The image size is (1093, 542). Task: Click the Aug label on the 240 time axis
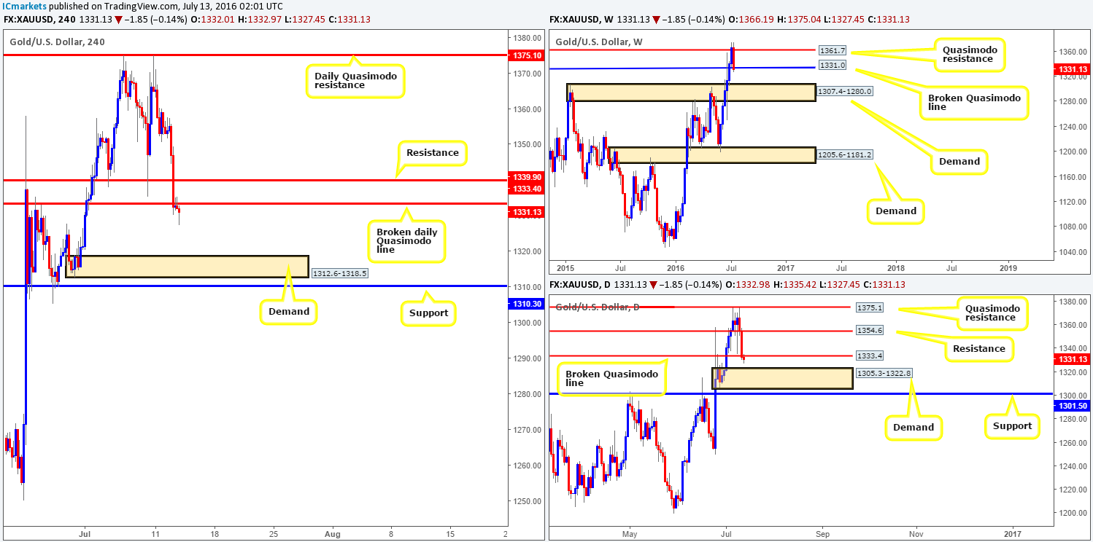pyautogui.click(x=333, y=533)
